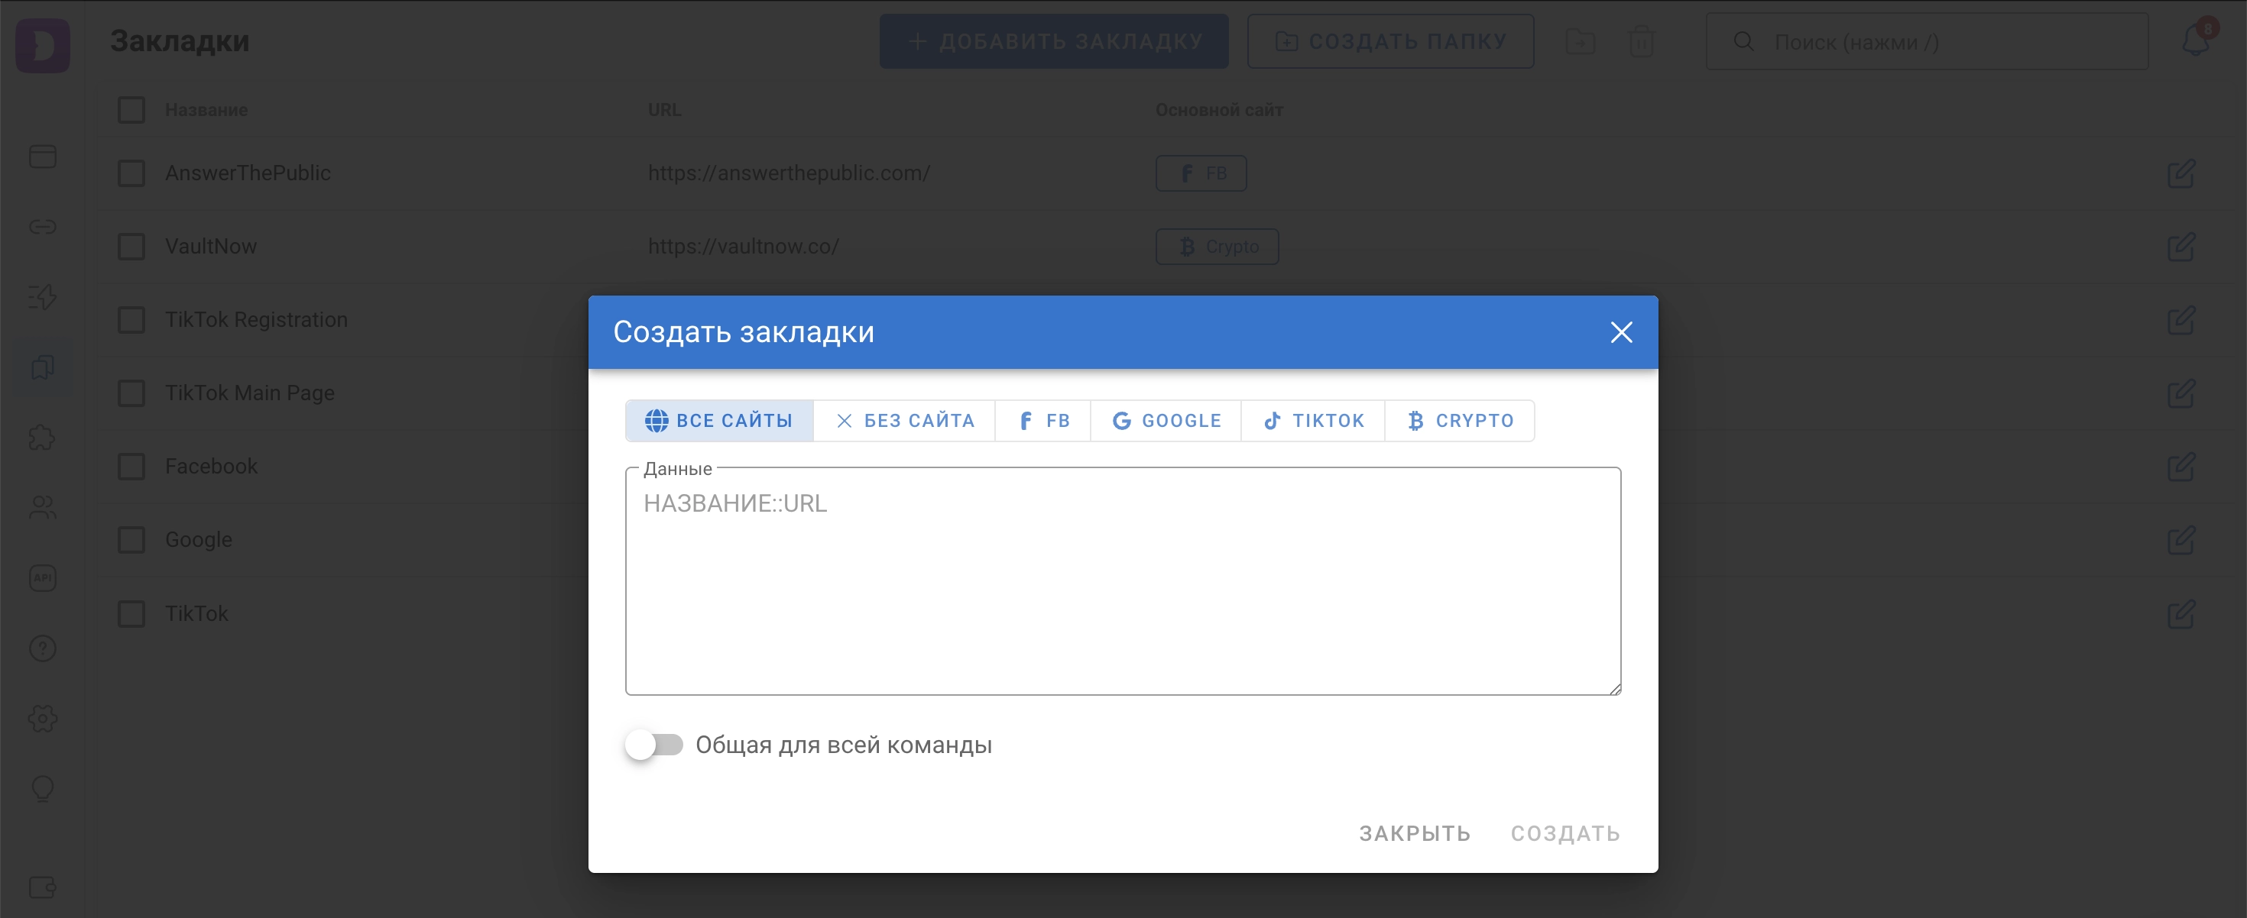The height and width of the screenshot is (918, 2247).
Task: Select the CRYPTO site tab
Action: click(x=1461, y=421)
